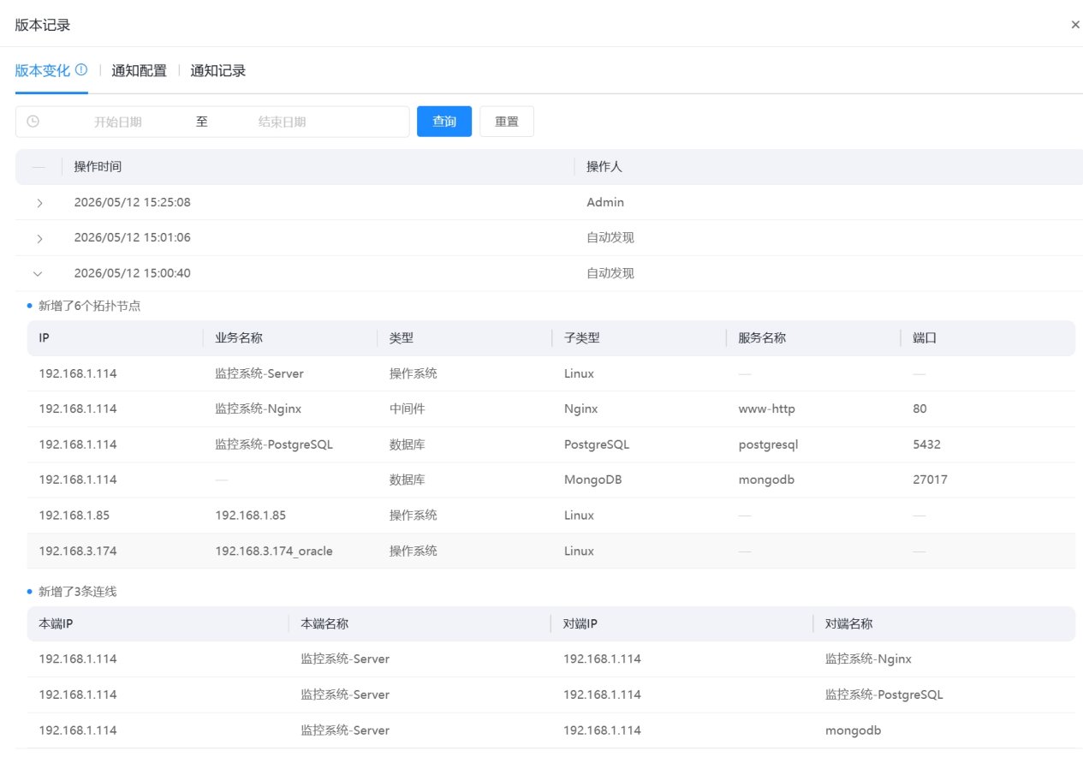Click the www-http service name

point(767,409)
